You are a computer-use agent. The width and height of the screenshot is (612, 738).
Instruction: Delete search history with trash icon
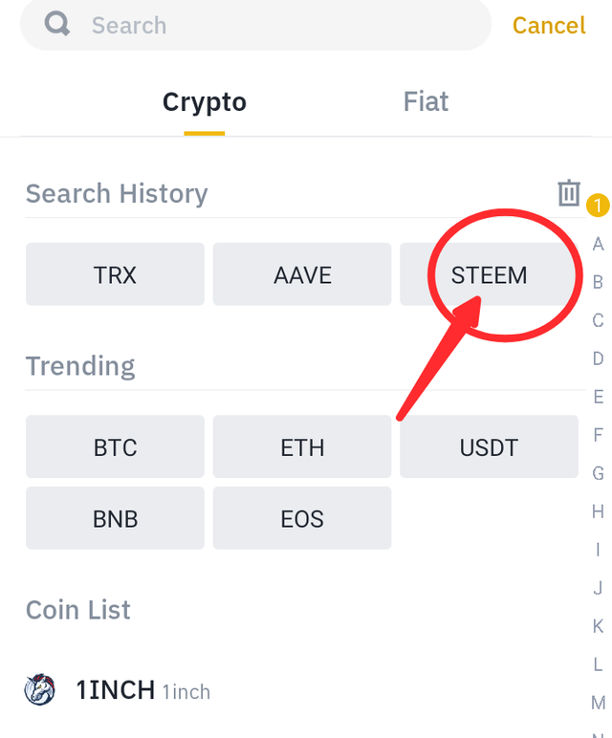[x=569, y=193]
